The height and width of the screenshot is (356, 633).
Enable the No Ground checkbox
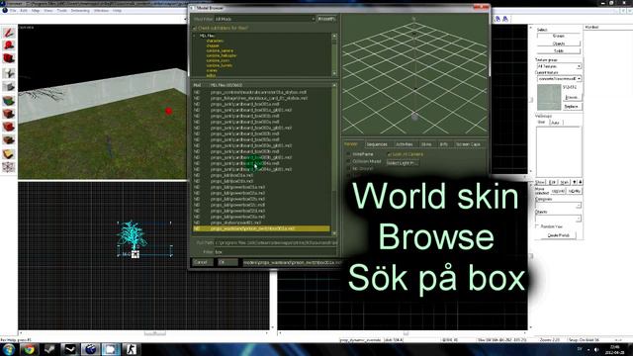(x=348, y=168)
